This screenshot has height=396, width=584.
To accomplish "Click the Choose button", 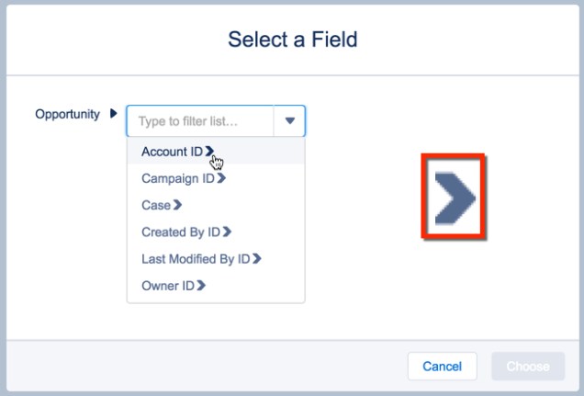I will pos(528,366).
